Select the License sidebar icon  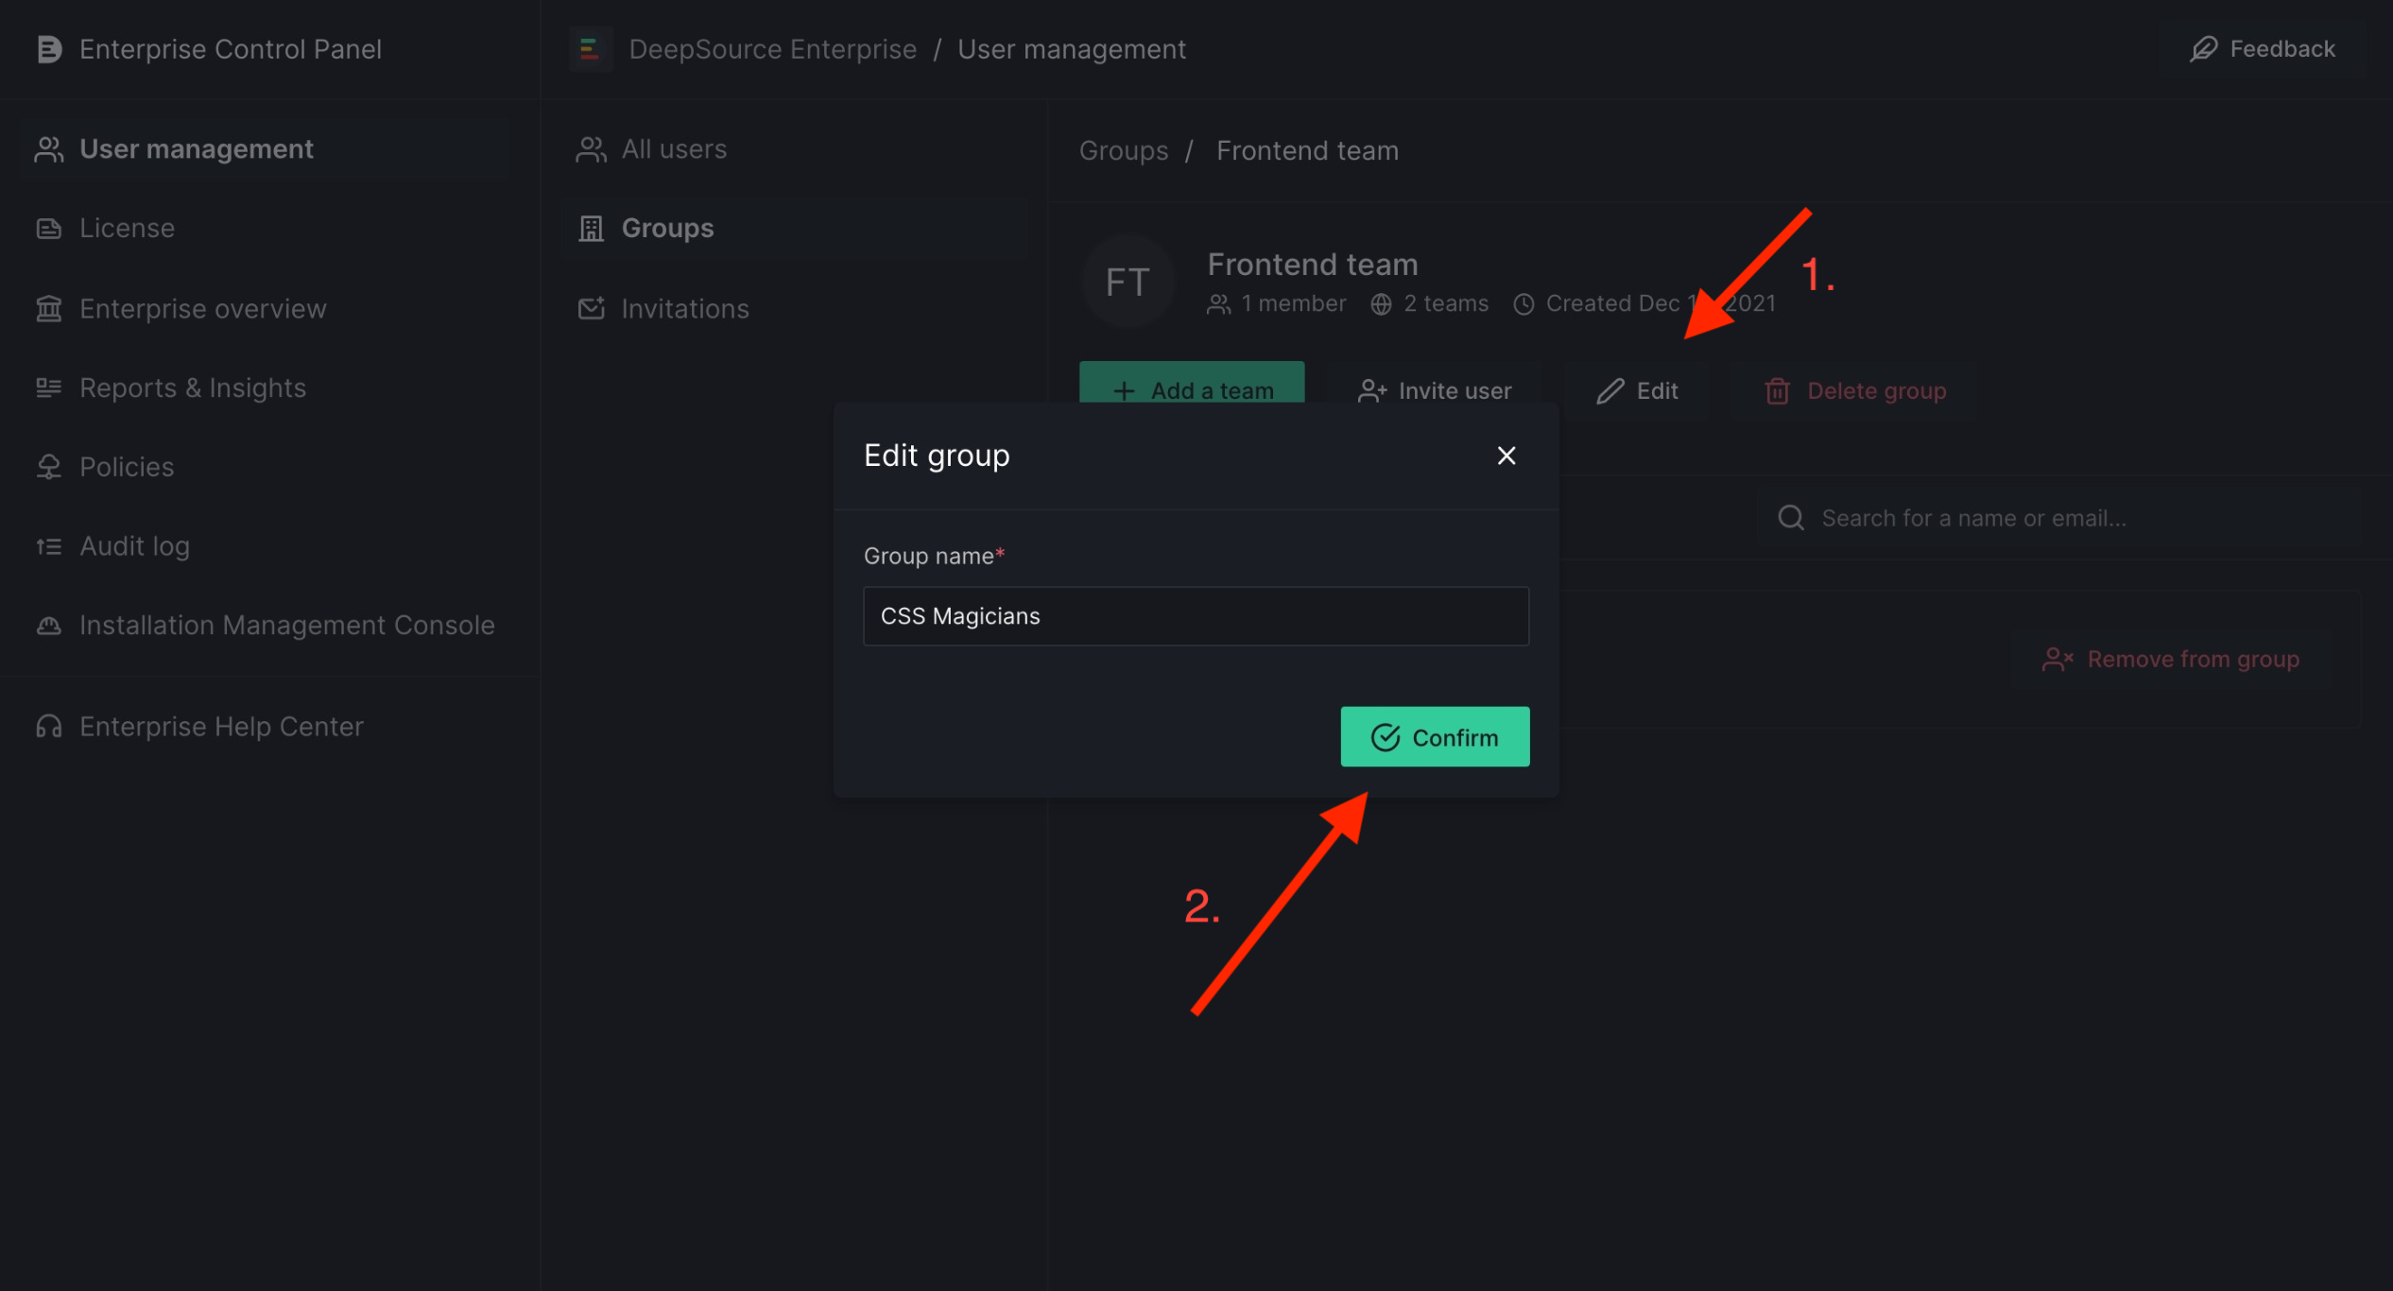[x=49, y=227]
